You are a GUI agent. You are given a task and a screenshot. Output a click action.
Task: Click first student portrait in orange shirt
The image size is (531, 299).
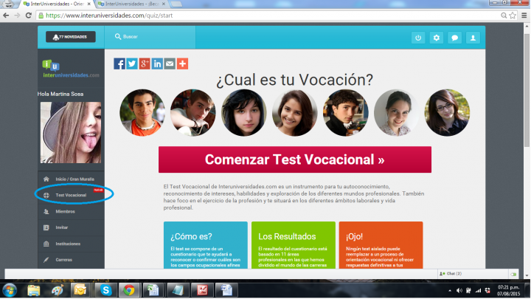coord(142,112)
